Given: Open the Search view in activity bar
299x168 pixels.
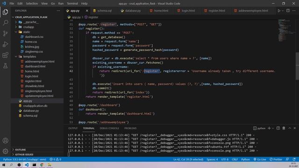Looking at the screenshot, I should [x=5, y=23].
